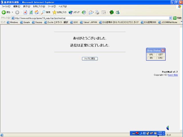
Task: Minimize the language bar
Action: coord(164,132)
